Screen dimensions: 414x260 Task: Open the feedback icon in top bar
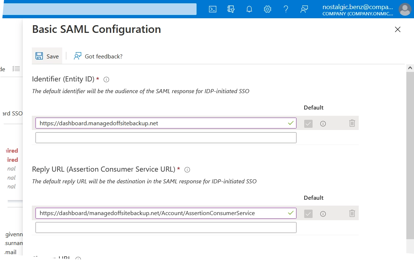click(304, 9)
